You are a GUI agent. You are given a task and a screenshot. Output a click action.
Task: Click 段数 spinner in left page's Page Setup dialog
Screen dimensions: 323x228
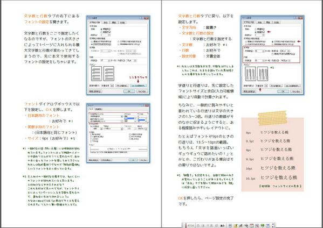click(x=105, y=35)
